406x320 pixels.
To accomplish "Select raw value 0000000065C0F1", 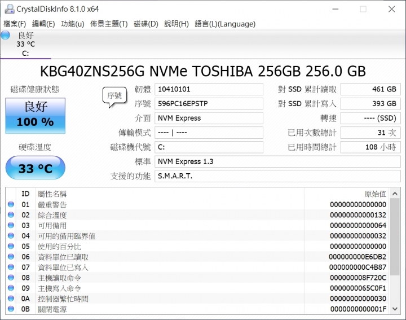I will click(x=358, y=288).
